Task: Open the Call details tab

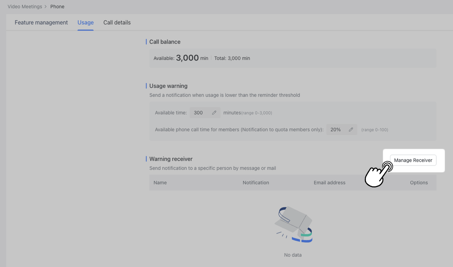Action: [x=117, y=23]
